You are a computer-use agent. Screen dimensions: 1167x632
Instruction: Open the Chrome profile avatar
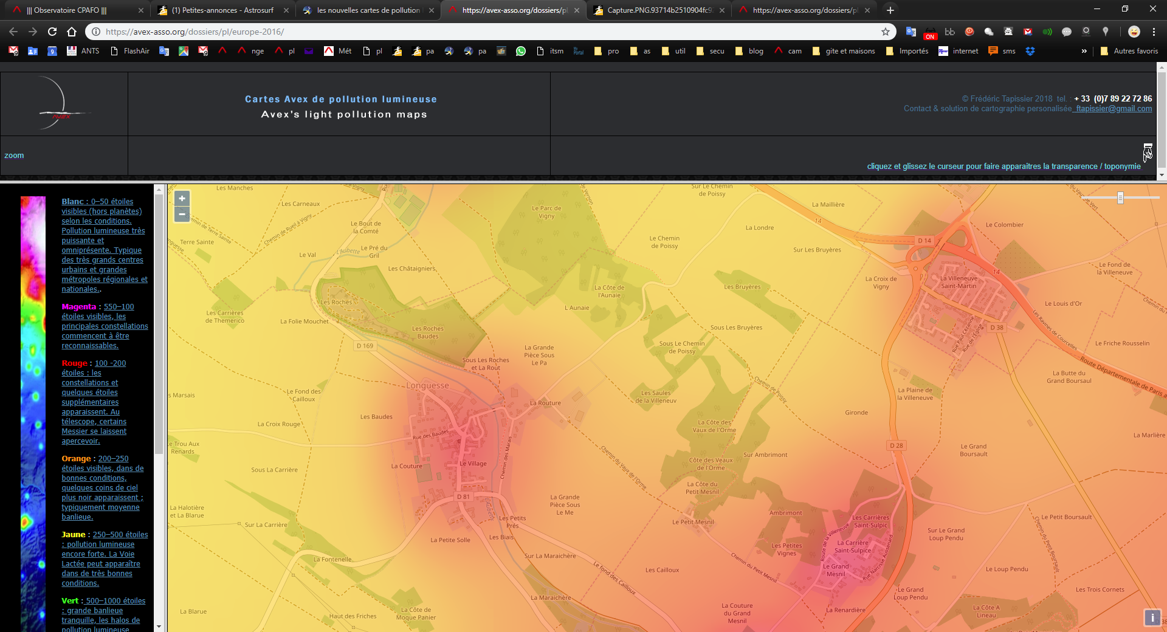click(1134, 32)
